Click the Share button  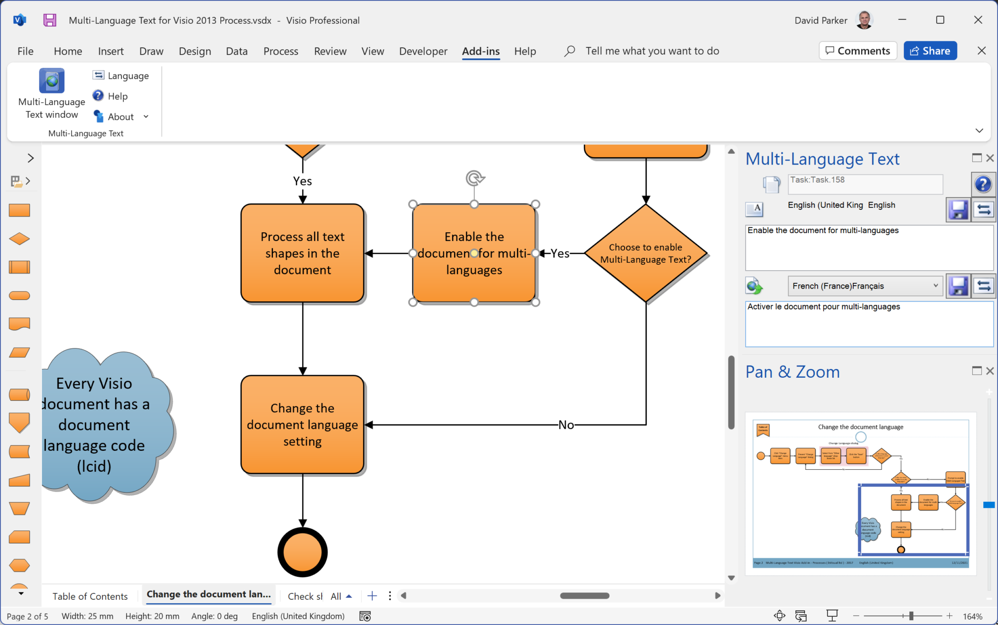tap(929, 50)
